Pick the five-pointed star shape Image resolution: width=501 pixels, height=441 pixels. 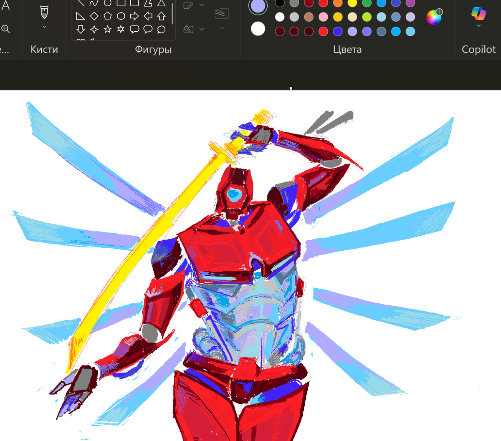(x=107, y=29)
